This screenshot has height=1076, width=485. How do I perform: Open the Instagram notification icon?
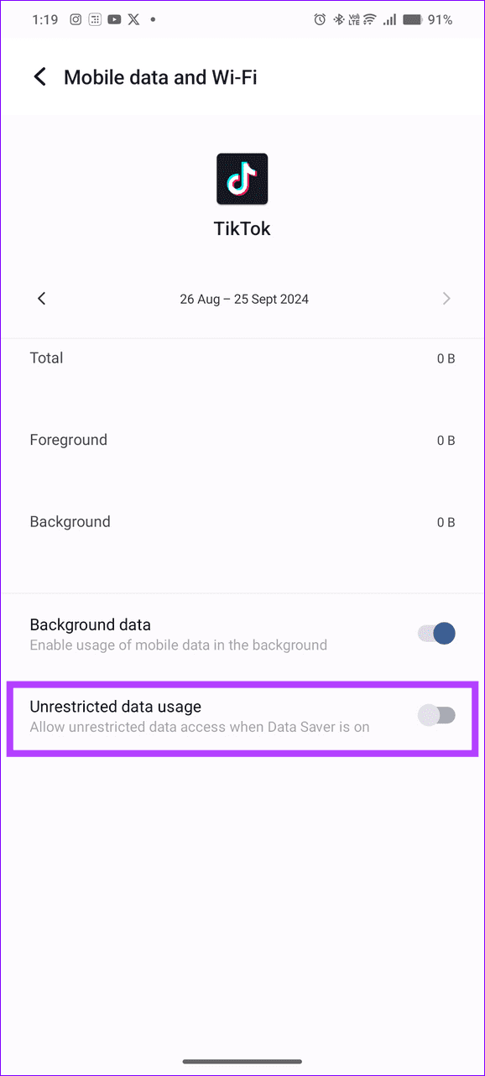(76, 18)
